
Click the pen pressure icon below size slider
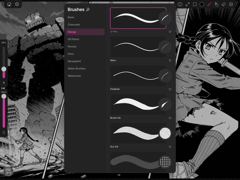click(x=4, y=83)
